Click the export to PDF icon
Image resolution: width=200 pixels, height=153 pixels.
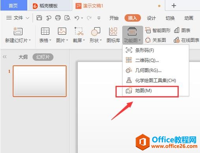tap(49, 18)
